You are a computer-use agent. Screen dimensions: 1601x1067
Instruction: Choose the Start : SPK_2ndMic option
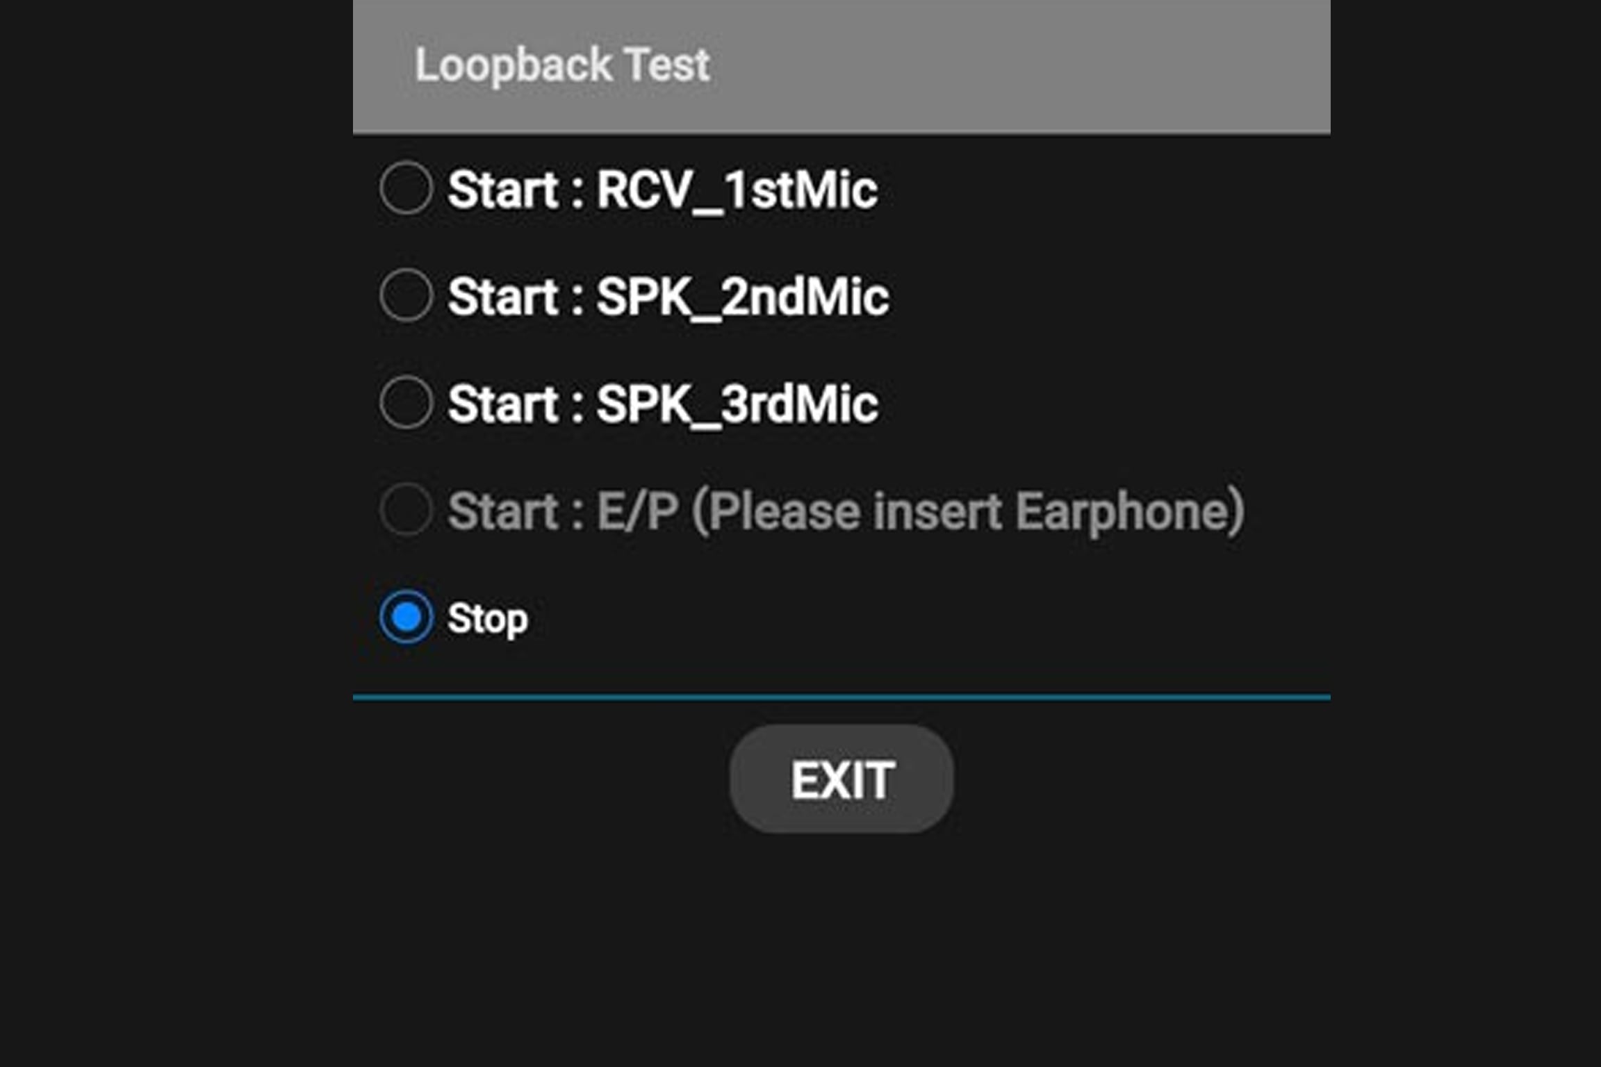(407, 297)
